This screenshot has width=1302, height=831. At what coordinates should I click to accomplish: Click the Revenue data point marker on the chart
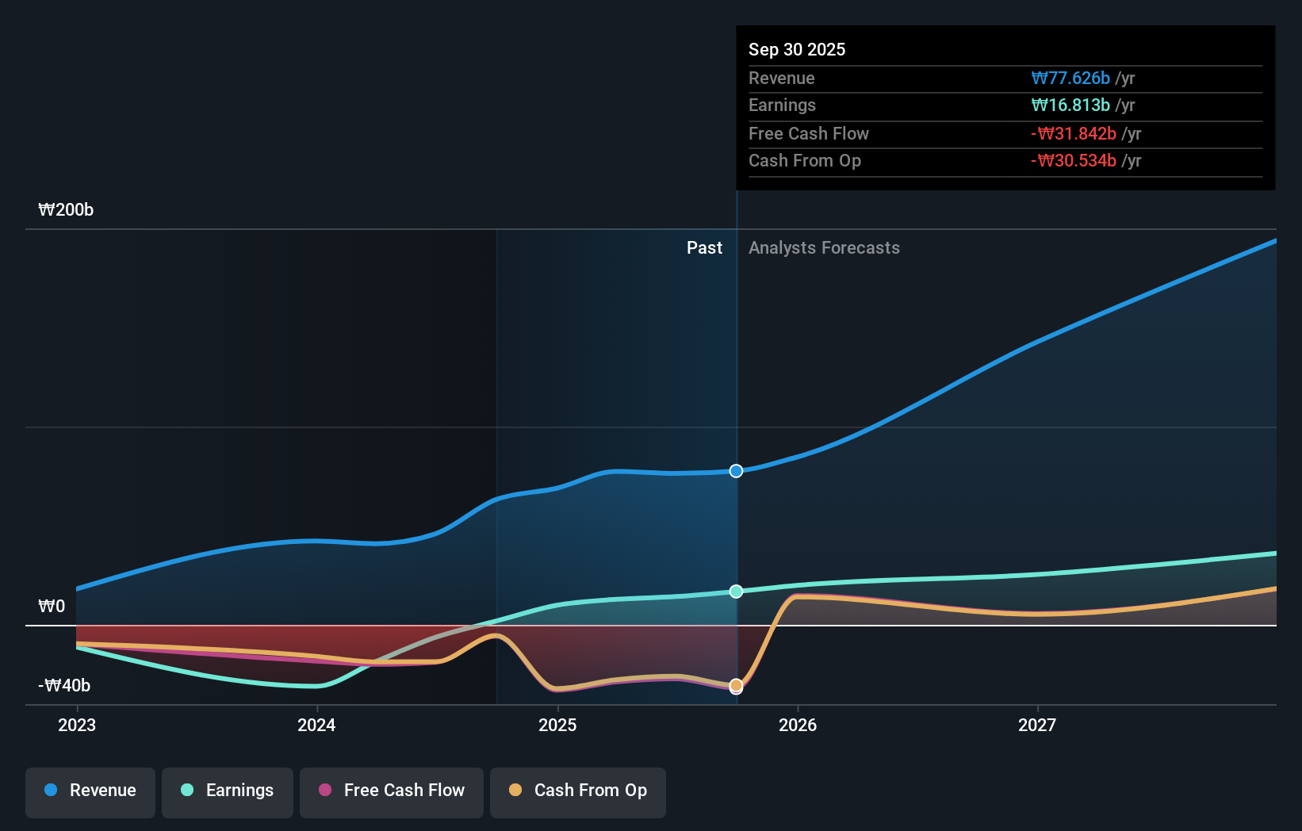click(736, 470)
